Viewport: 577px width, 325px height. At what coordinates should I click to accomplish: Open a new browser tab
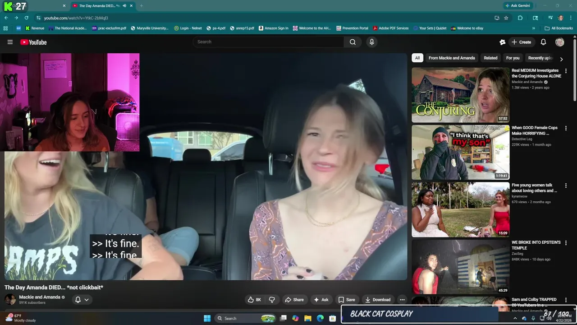pos(141,6)
